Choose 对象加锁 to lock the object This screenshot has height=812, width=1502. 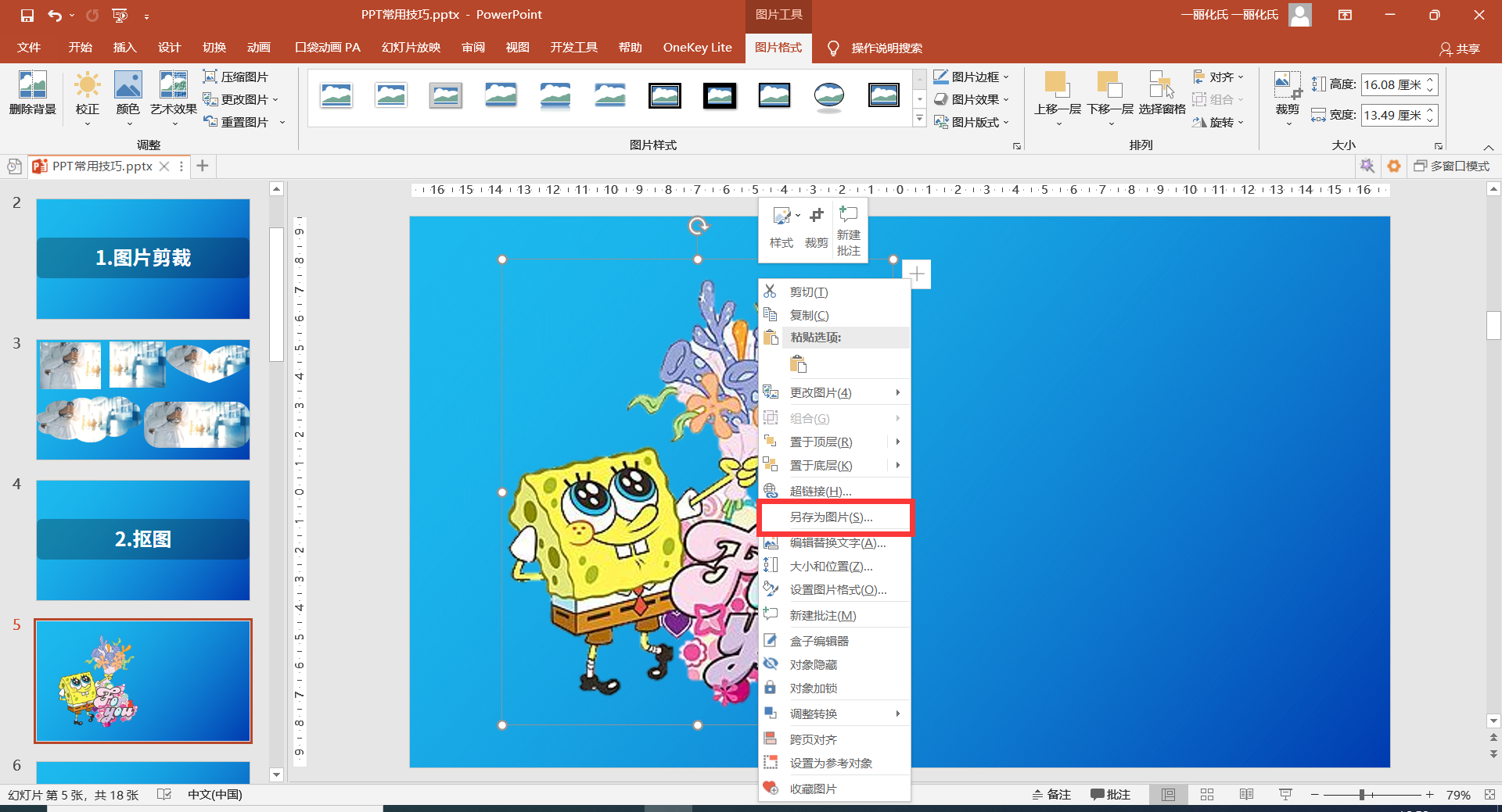(x=834, y=688)
